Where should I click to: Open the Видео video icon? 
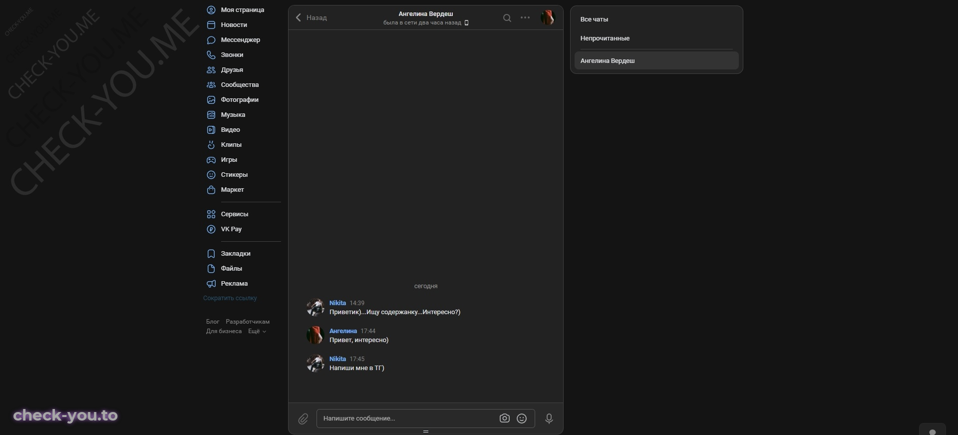(x=211, y=130)
